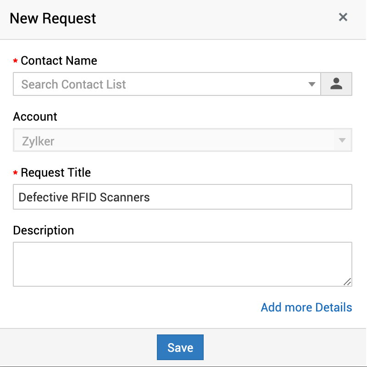
Task: Click the New Request dialog heading
Action: tap(53, 18)
